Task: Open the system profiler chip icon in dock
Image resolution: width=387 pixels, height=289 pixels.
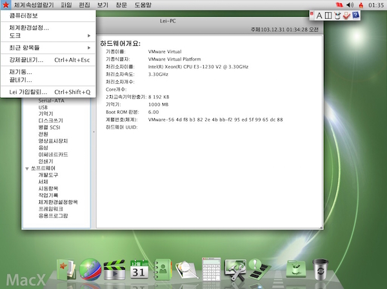Action: coord(259,268)
